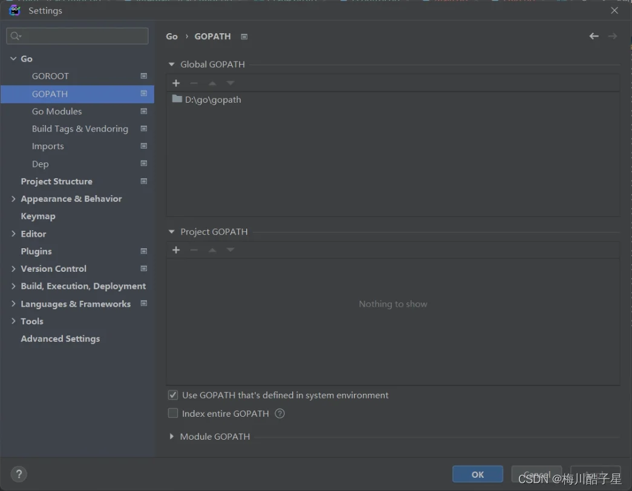Viewport: 632px width, 491px height.
Task: Open the help question mark button
Action: pos(19,474)
